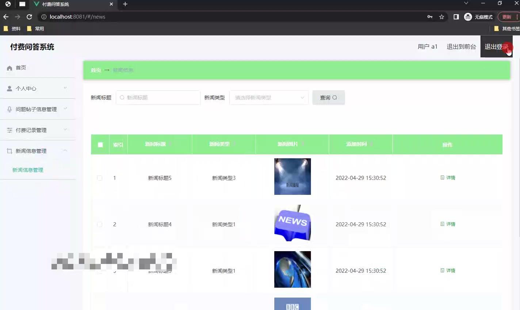Expand the 个人中心 menu chevron
520x310 pixels.
[65, 88]
